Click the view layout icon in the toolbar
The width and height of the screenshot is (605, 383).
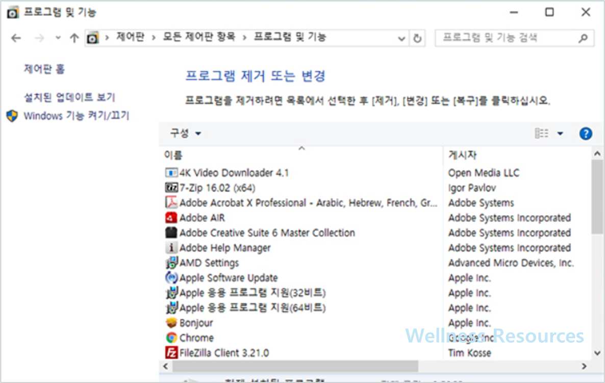(x=541, y=134)
